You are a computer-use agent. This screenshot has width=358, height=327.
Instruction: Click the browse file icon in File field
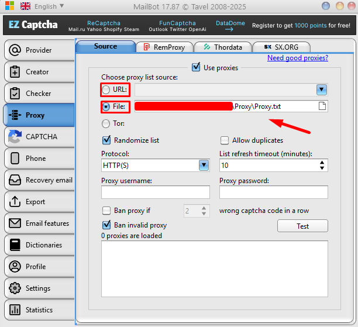click(x=322, y=106)
